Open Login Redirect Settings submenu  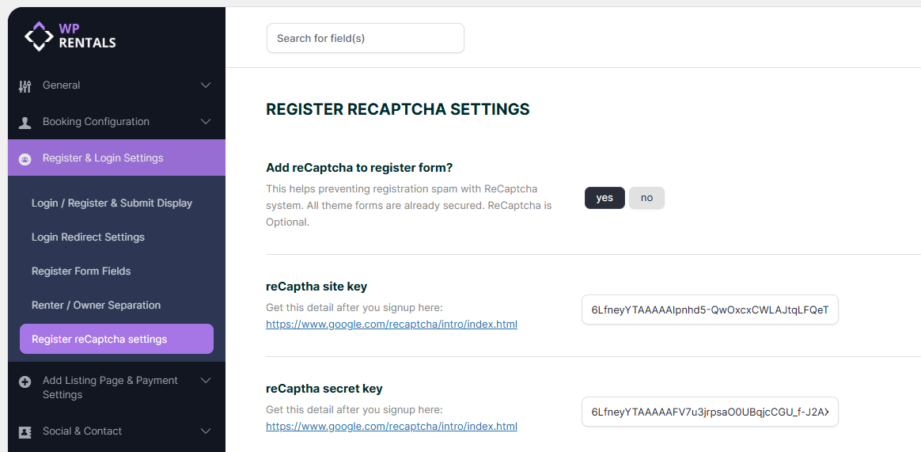pyautogui.click(x=88, y=237)
